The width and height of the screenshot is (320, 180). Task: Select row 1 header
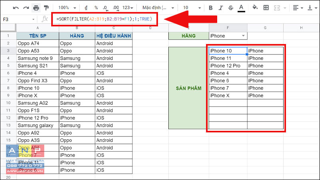click(8, 36)
